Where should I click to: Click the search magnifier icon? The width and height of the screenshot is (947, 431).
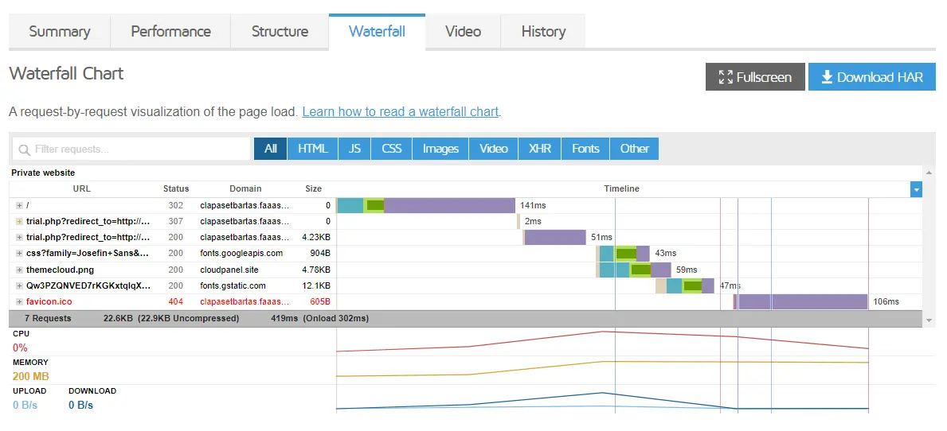click(x=25, y=149)
